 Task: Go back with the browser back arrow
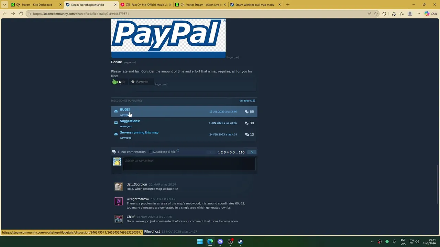(4, 14)
